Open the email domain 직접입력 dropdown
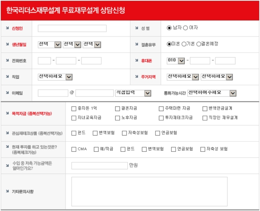Viewport: 260px width, 211px height. [x=133, y=93]
